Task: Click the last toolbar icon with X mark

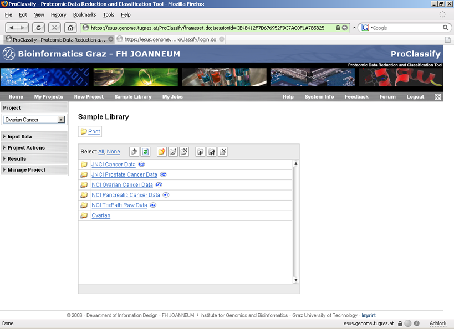Action: tap(223, 152)
